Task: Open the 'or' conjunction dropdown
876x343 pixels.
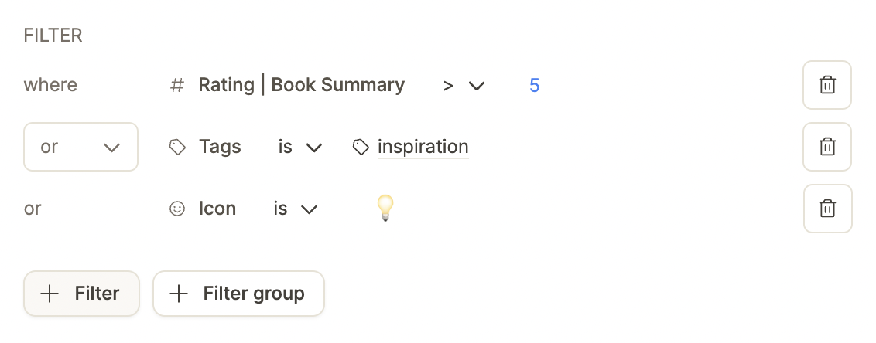Action: 80,147
